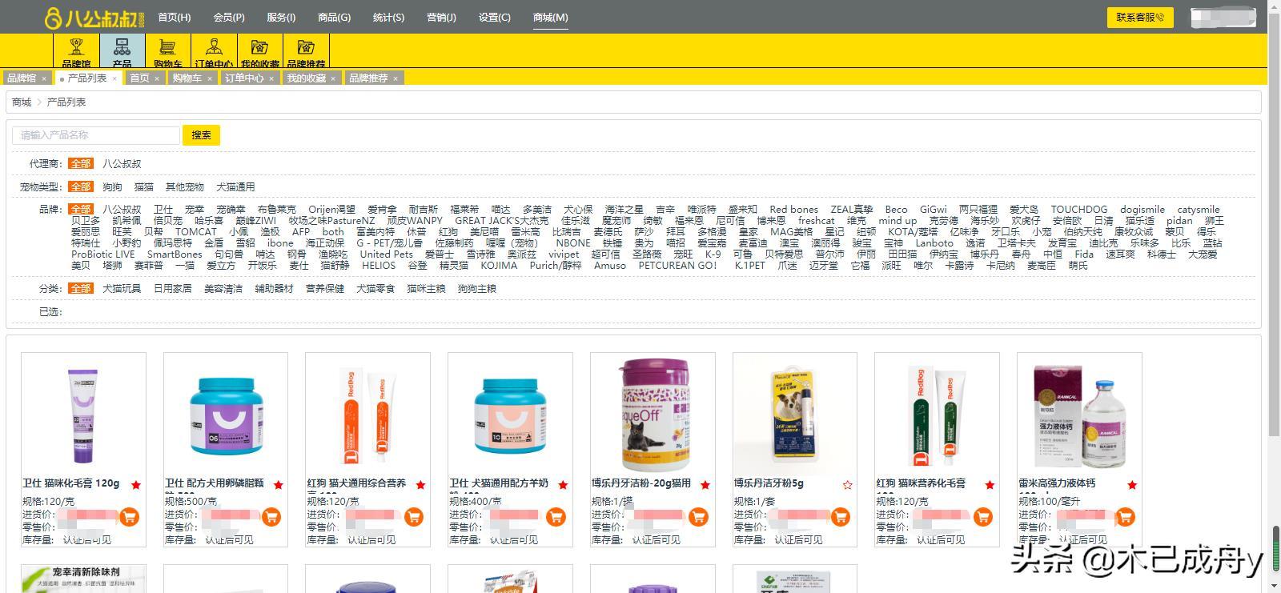This screenshot has width=1281, height=593.
Task: Toggle favorite star for 雷米高强力液体钙
Action: point(1132,485)
